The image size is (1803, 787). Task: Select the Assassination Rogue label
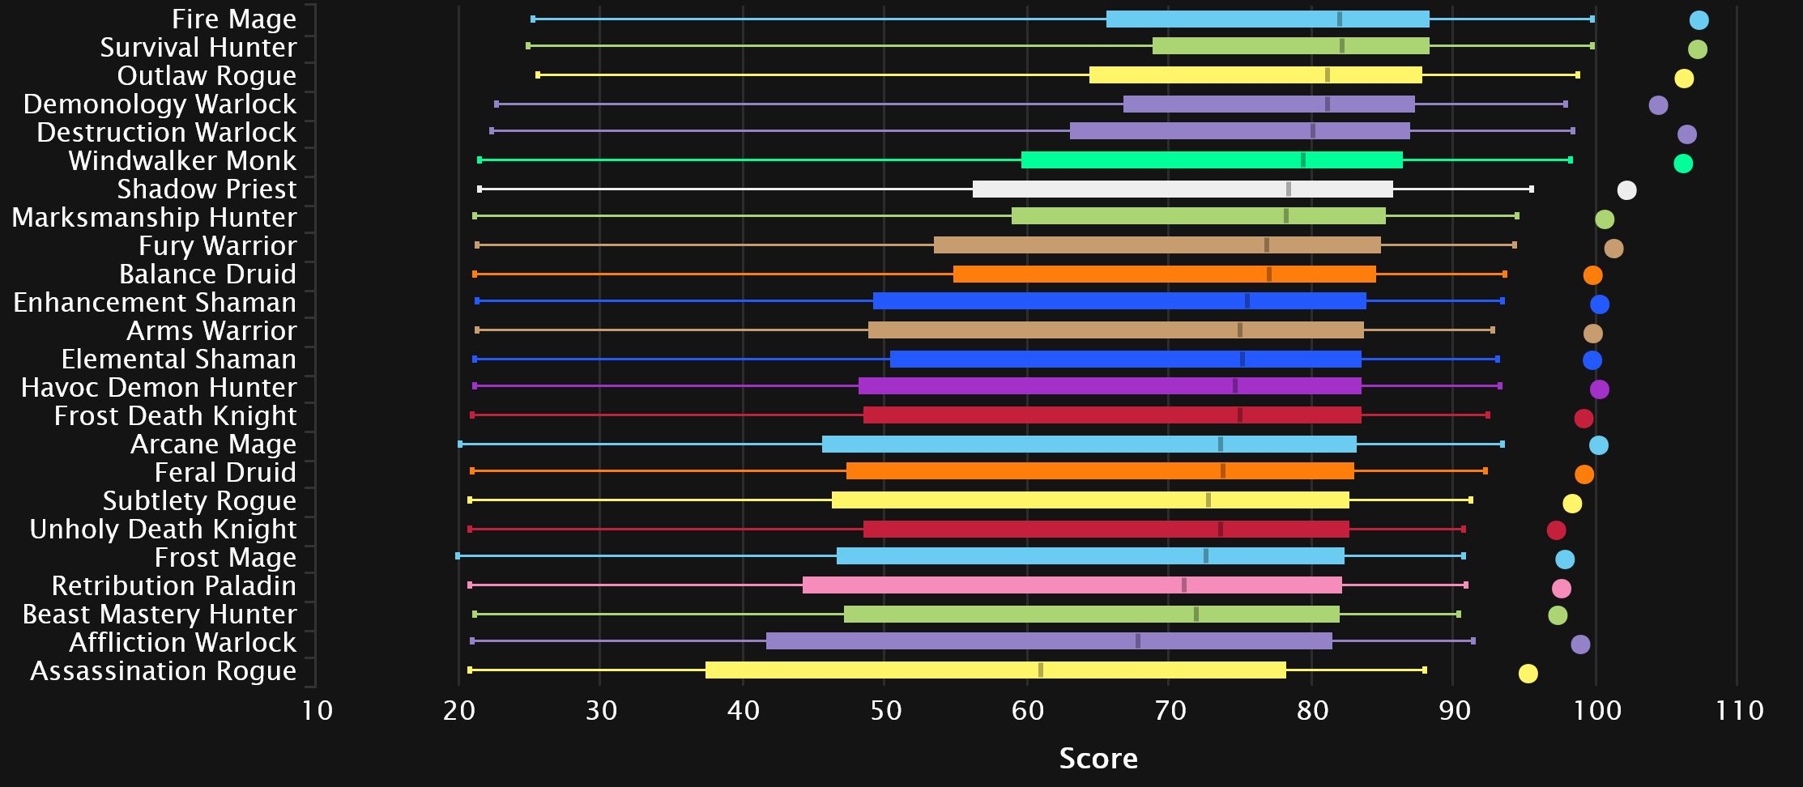(x=164, y=671)
